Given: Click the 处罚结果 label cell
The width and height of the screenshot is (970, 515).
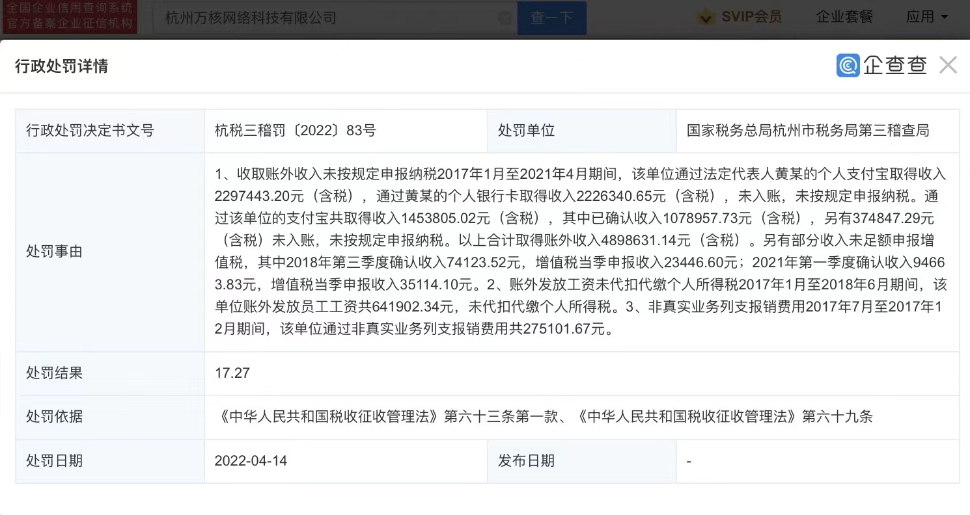Looking at the screenshot, I should 110,373.
